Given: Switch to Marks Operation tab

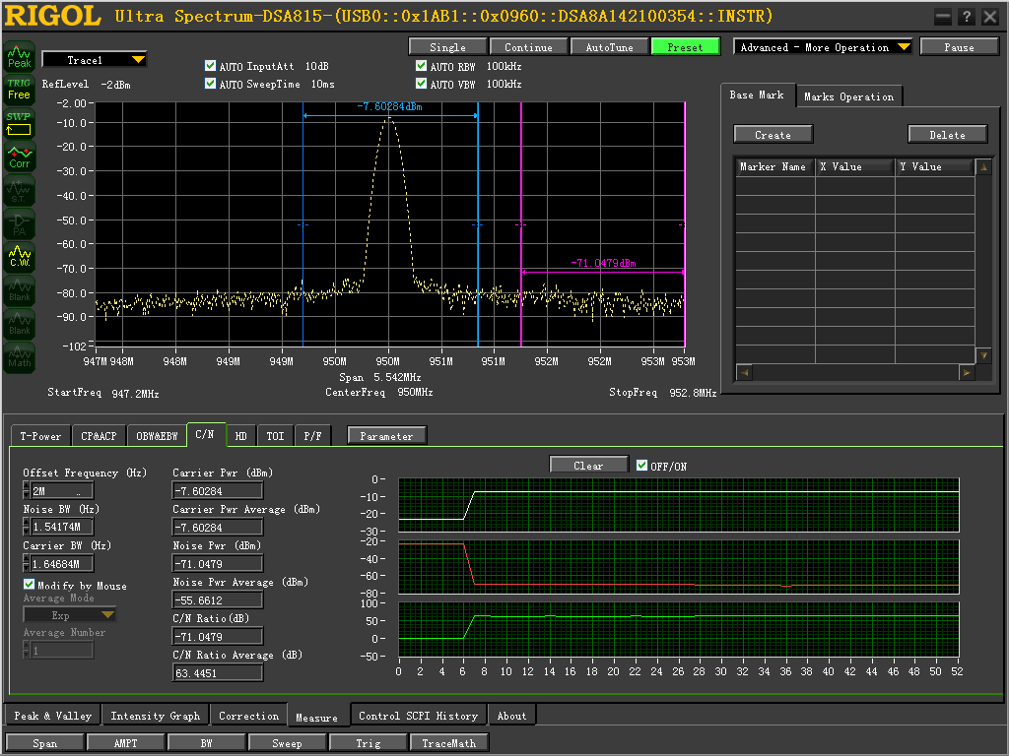Looking at the screenshot, I should 848,96.
